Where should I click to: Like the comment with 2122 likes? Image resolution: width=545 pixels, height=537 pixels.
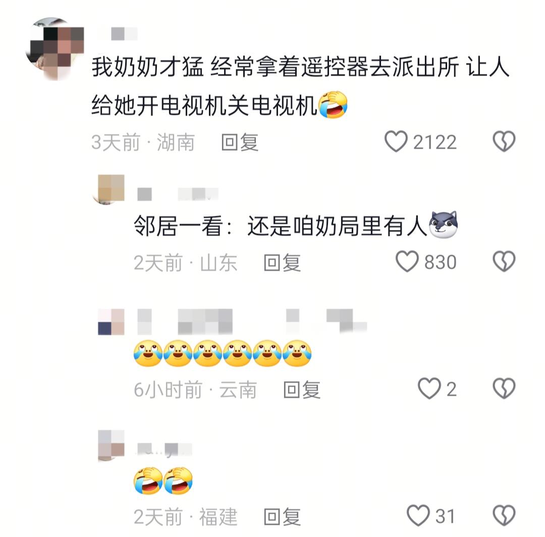(396, 141)
